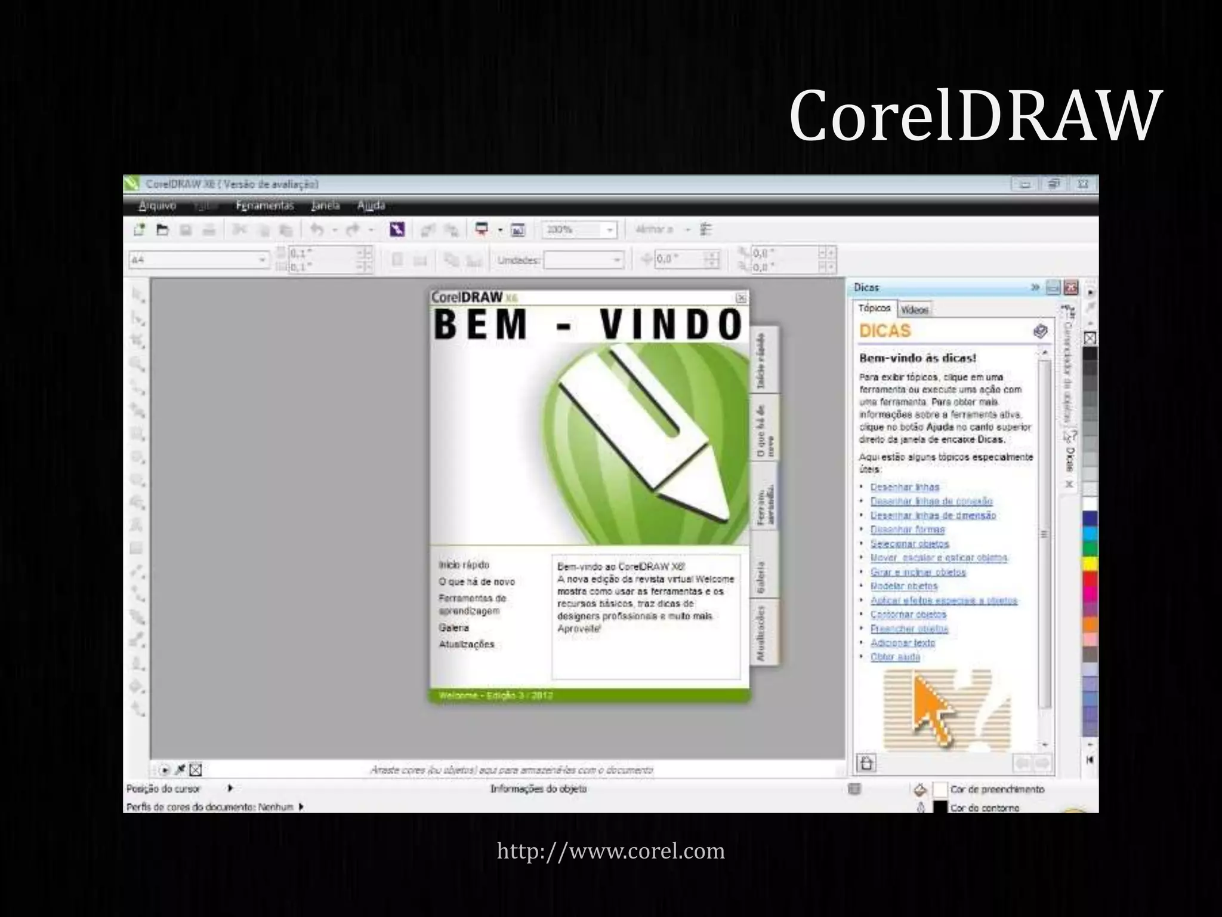Expand the Redo history arrow

click(x=371, y=230)
